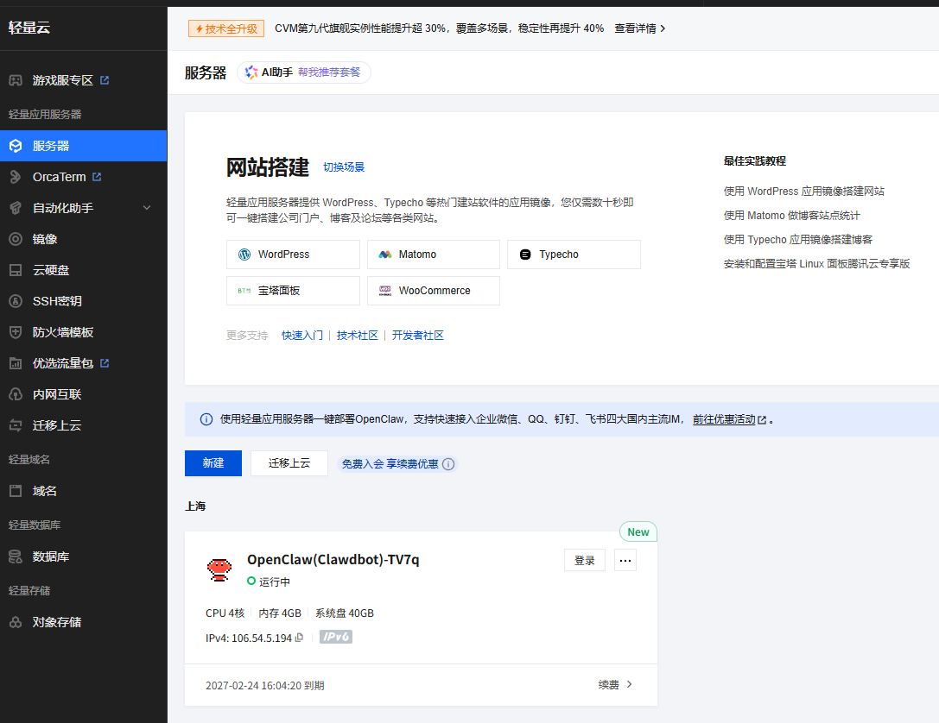Click the info icon in OpenClaw notice
Screen dimensions: 939x723
(x=206, y=419)
